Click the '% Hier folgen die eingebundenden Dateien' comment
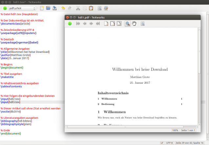Image resolution: width=209 pixels, height=145 pixels. 28,96
